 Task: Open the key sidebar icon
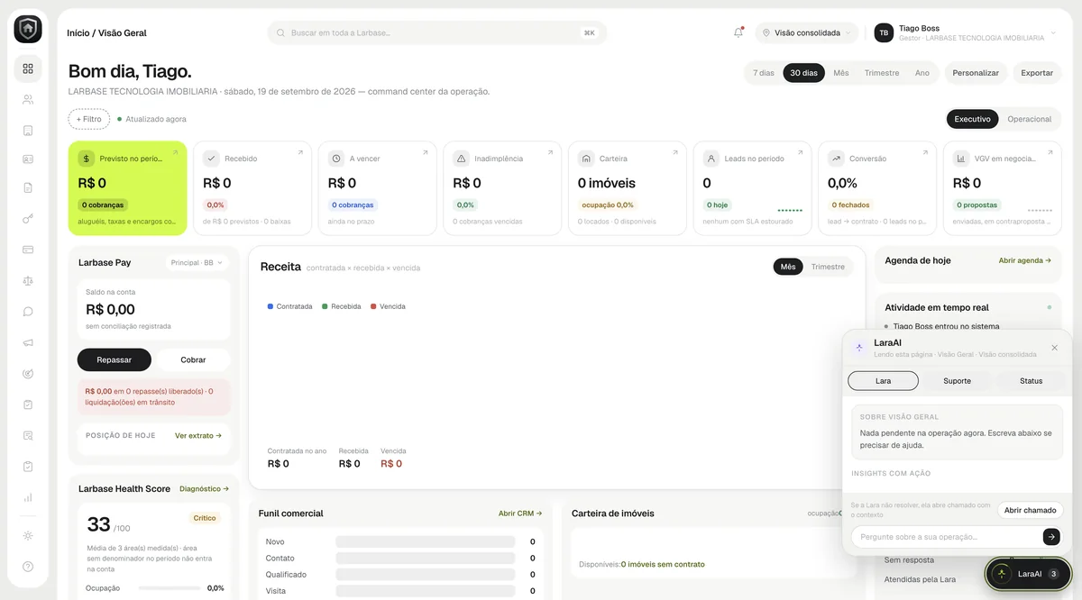point(28,219)
